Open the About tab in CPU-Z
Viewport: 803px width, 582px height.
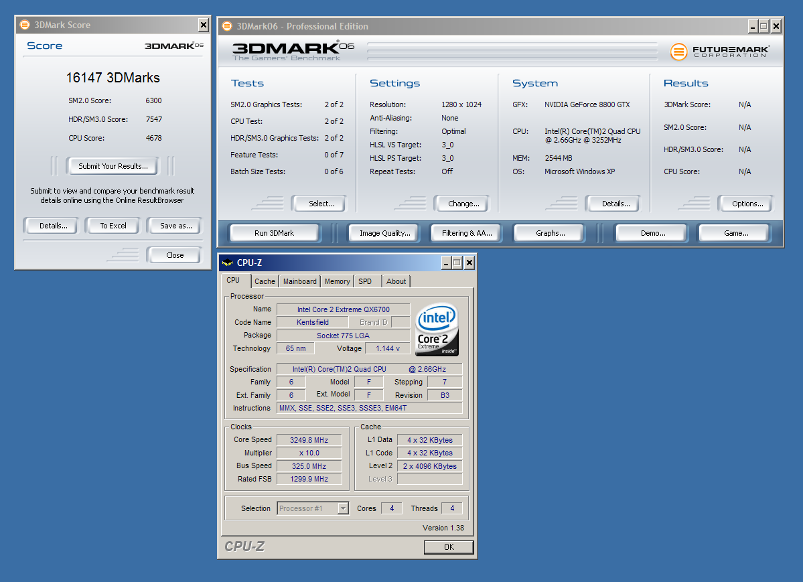tap(396, 281)
